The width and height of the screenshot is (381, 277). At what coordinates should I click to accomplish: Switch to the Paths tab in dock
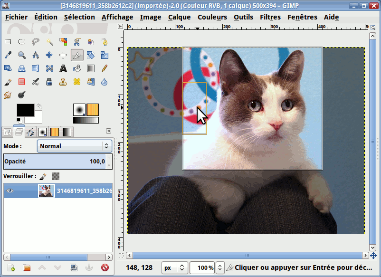(x=30, y=132)
